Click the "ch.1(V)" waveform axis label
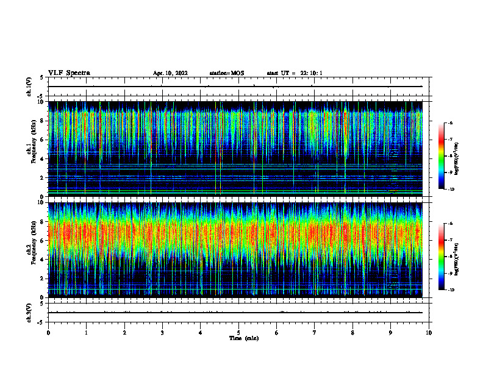 point(29,87)
